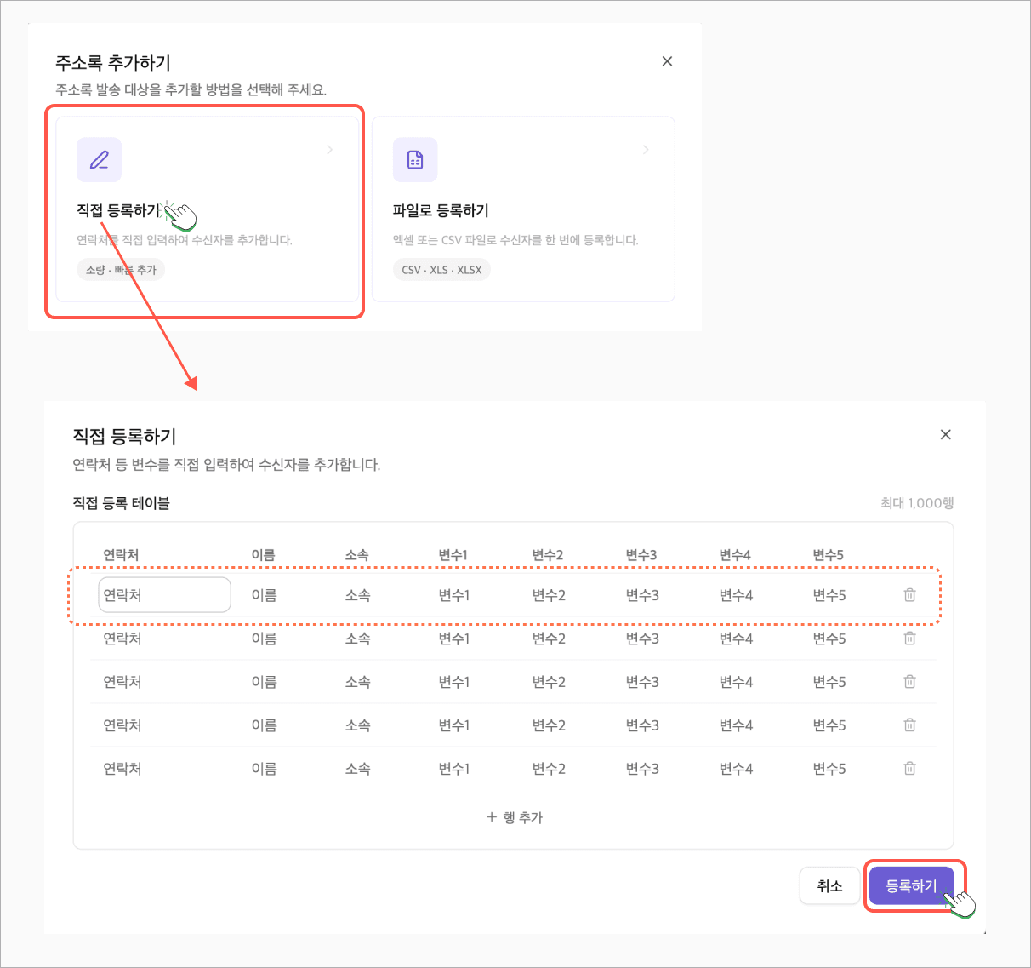Click the 연락처 cell in second row
Image resolution: width=1031 pixels, height=968 pixels.
pyautogui.click(x=122, y=639)
